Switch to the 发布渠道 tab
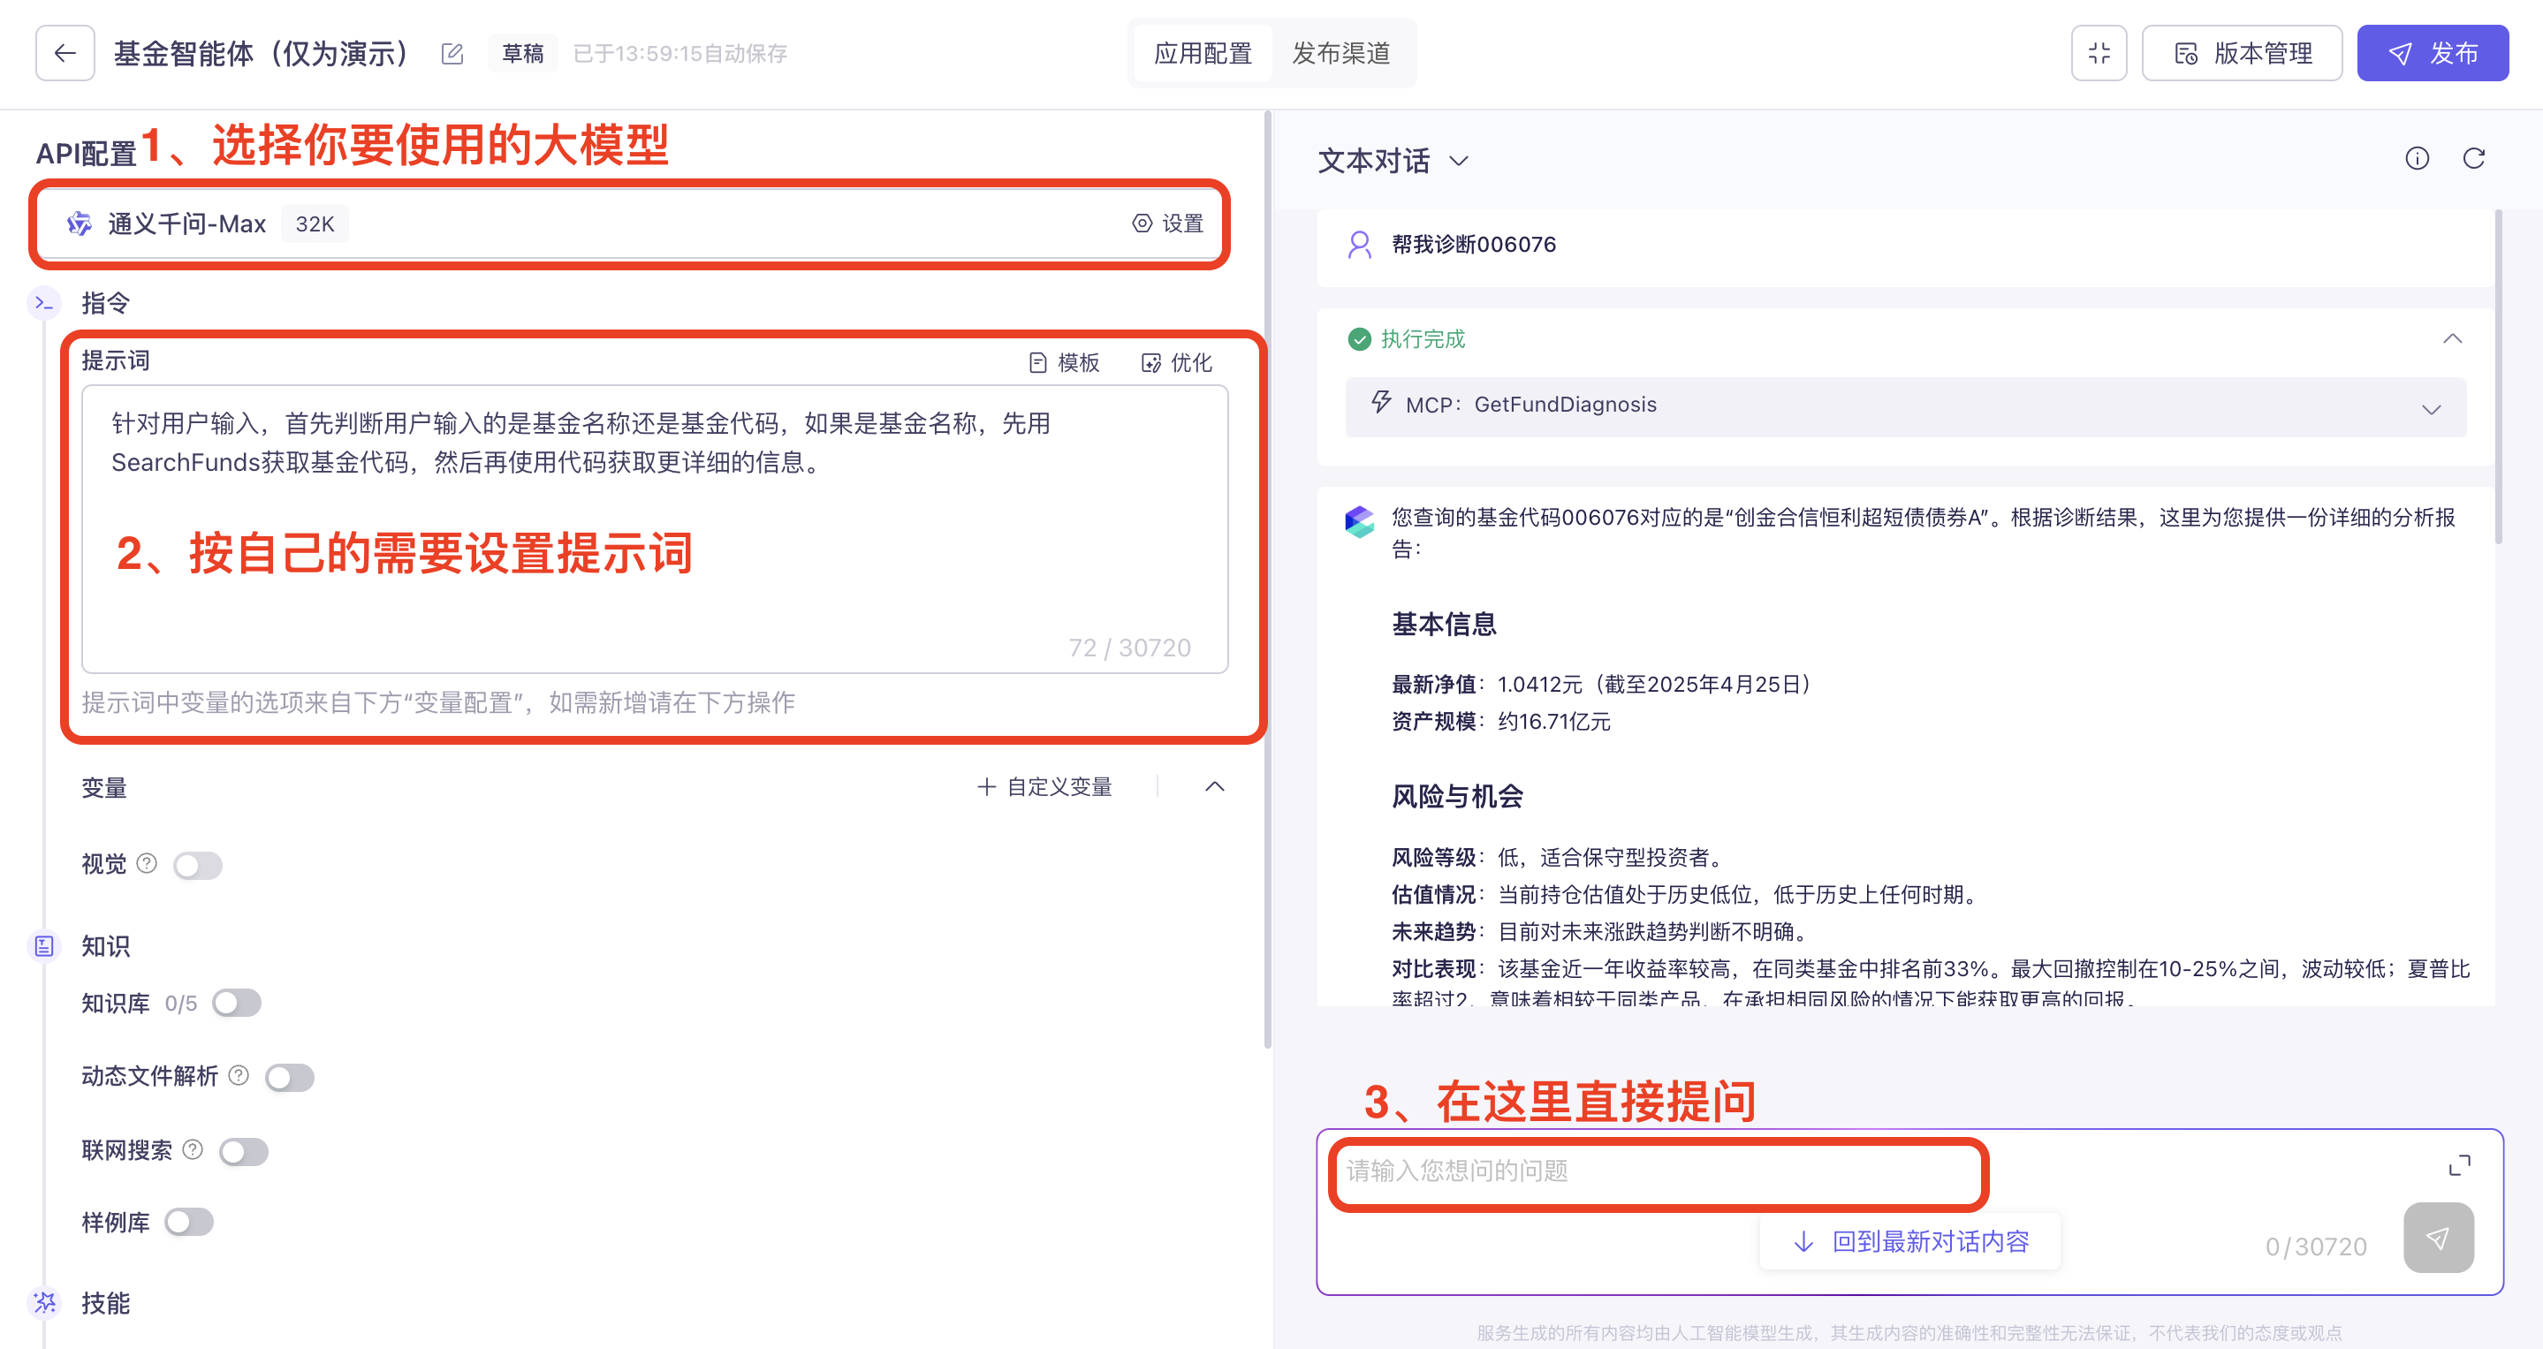 point(1340,53)
